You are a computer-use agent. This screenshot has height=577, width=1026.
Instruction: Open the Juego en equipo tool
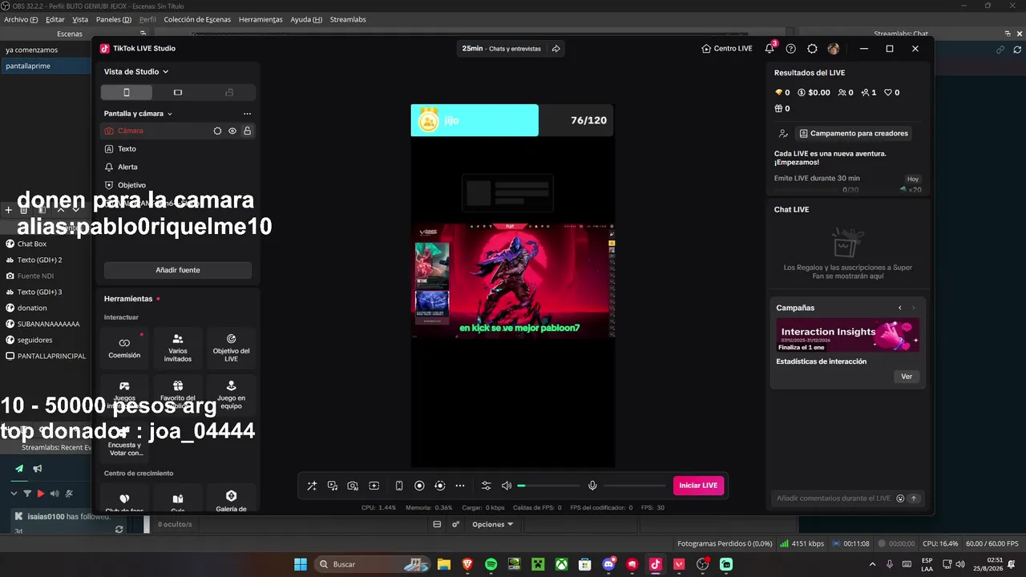232,395
